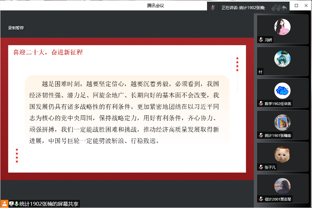
Task: Click the "录制暂停" recording status text
Action: (16, 28)
